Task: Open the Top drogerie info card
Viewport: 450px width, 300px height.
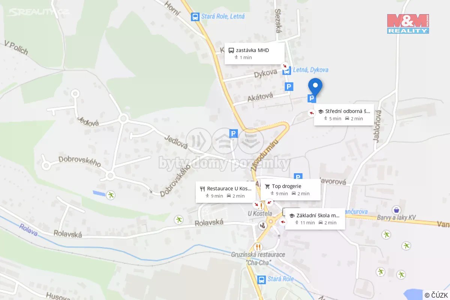Action: point(291,190)
